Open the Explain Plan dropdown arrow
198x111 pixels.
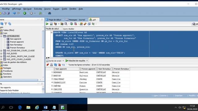tap(58, 24)
